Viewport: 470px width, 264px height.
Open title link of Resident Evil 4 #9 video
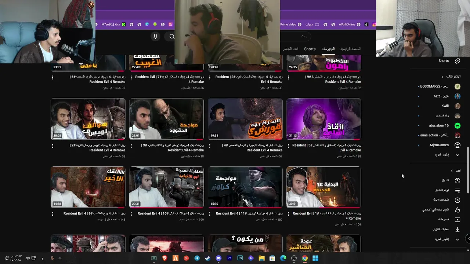pyautogui.click(x=94, y=213)
